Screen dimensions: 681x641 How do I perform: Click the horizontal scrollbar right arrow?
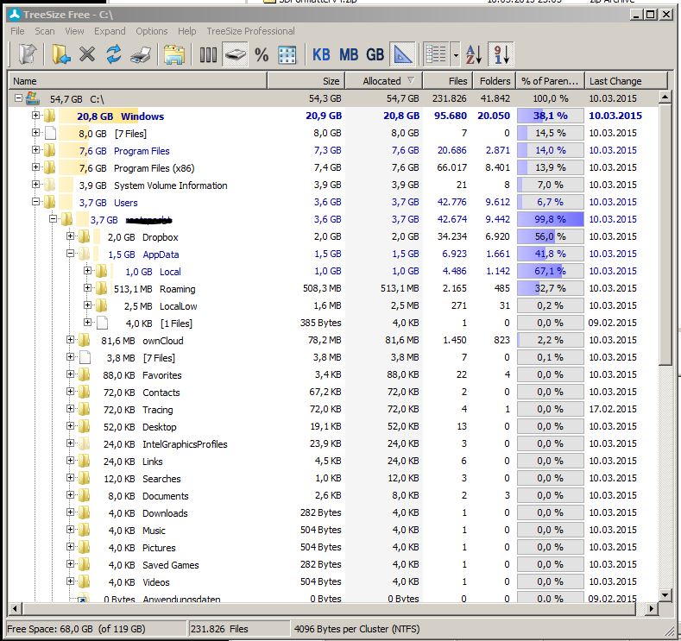(651, 608)
